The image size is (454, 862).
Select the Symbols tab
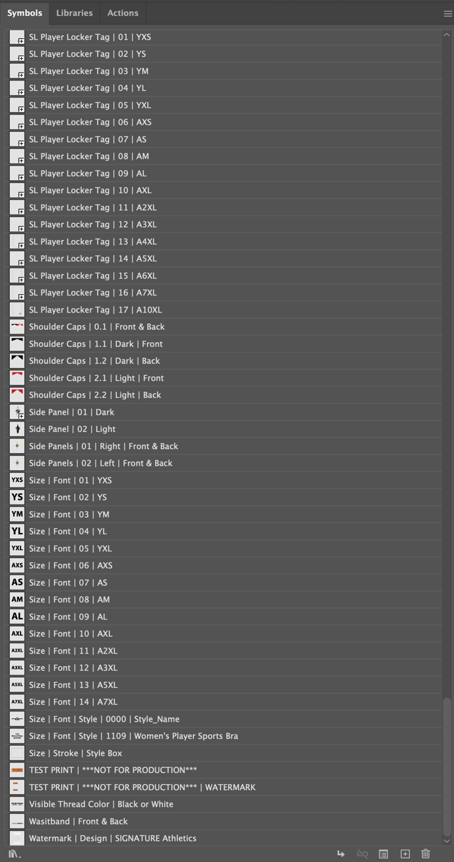[x=24, y=13]
